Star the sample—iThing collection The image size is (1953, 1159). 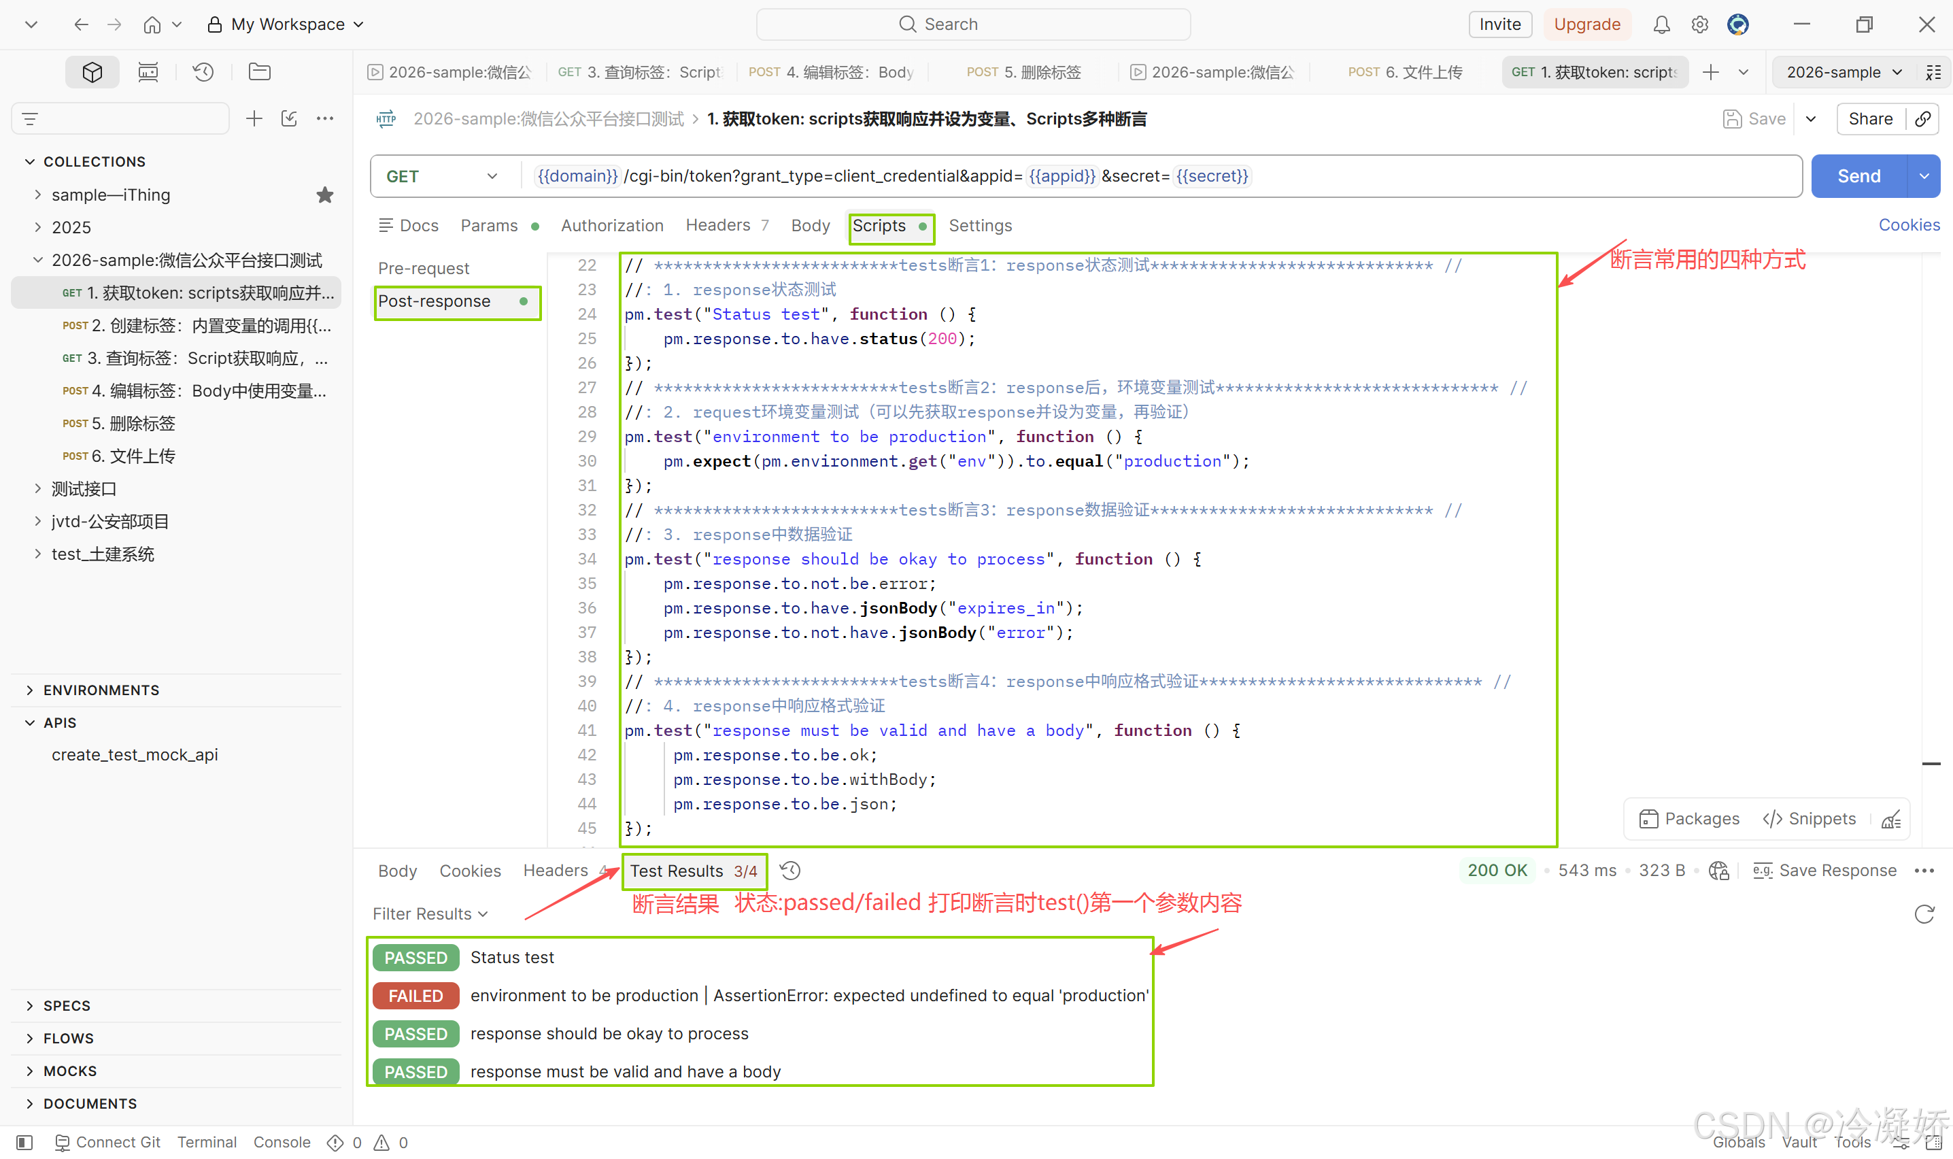point(325,195)
